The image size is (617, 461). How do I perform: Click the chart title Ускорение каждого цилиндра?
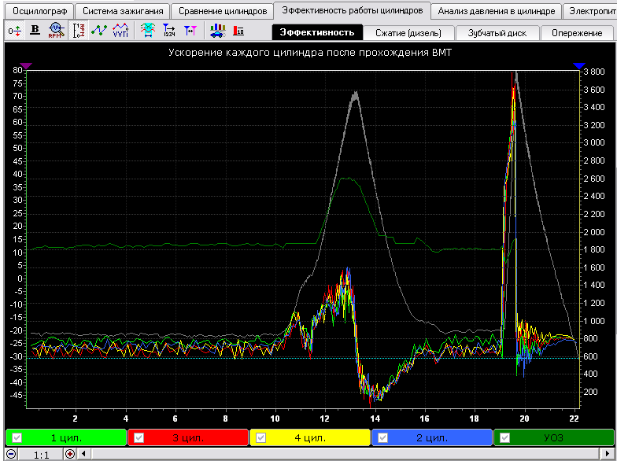[x=310, y=52]
